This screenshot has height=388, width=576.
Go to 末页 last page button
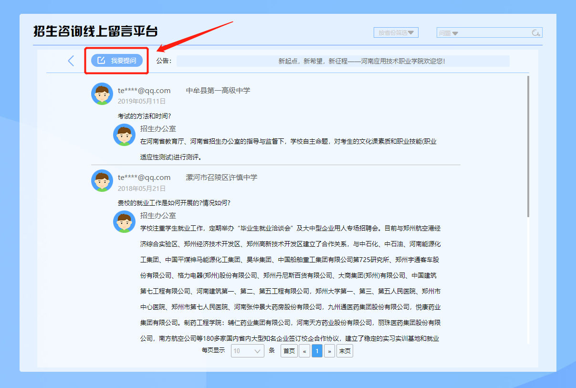pyautogui.click(x=345, y=351)
